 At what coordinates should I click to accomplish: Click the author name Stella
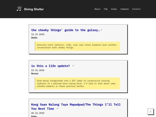click(x=34, y=38)
